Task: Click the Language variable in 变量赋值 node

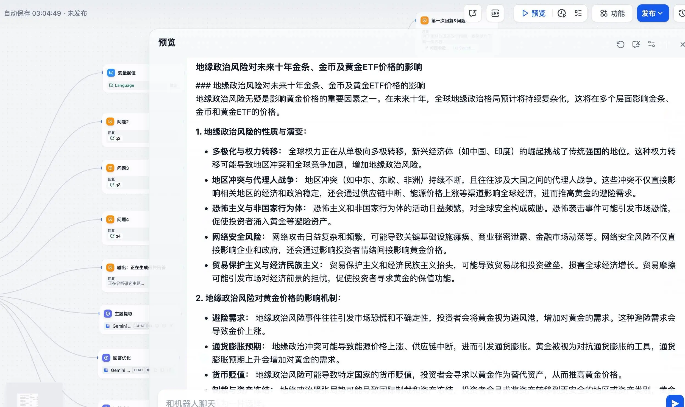Action: (122, 85)
